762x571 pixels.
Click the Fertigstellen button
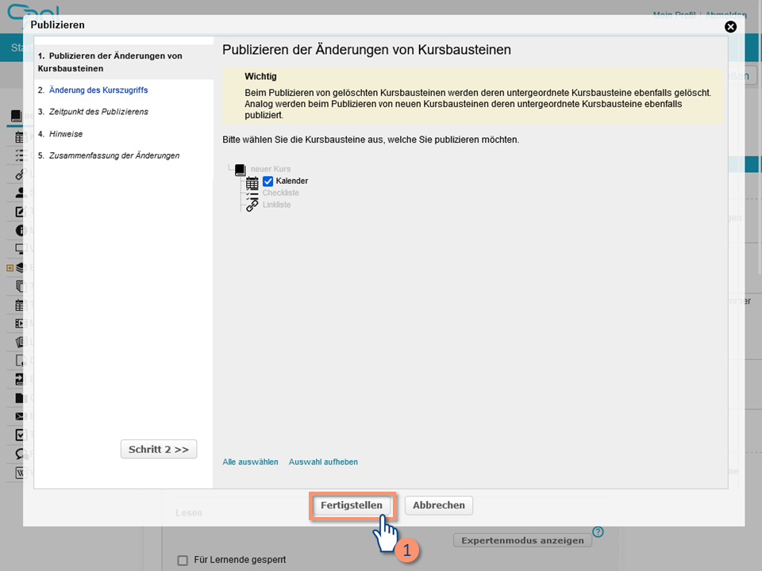point(351,505)
